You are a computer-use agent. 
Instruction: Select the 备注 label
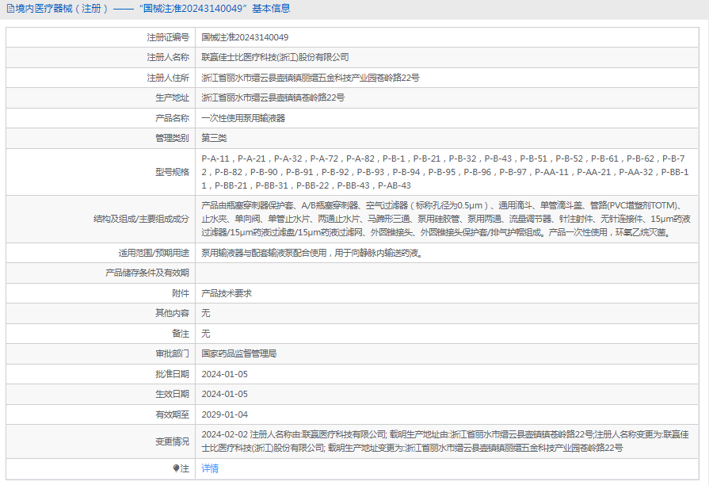tap(181, 334)
